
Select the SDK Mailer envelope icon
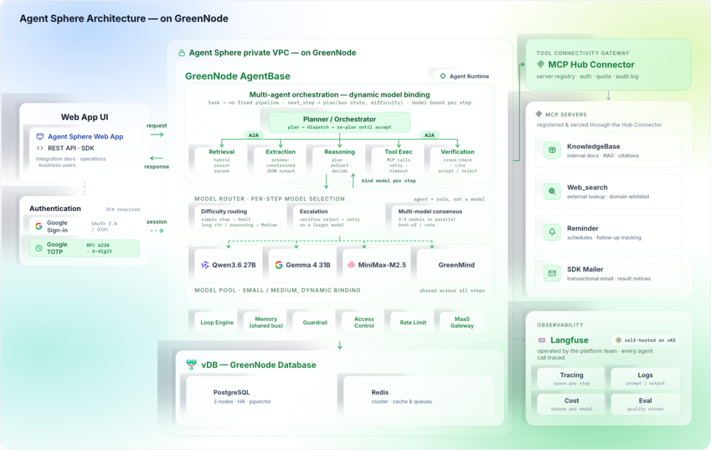(x=552, y=273)
